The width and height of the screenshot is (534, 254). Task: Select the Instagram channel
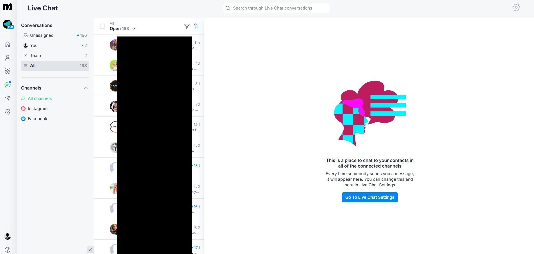(37, 109)
